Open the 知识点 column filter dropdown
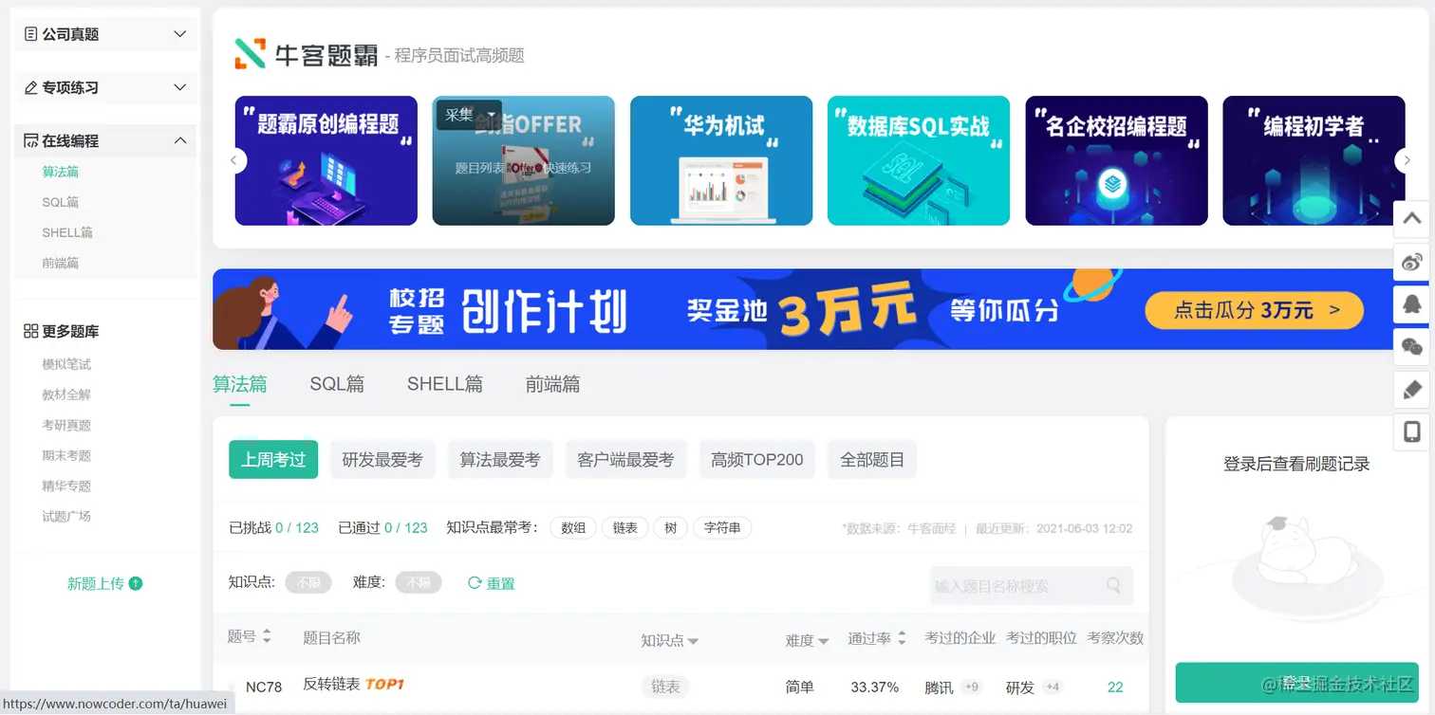The width and height of the screenshot is (1435, 715). point(693,641)
